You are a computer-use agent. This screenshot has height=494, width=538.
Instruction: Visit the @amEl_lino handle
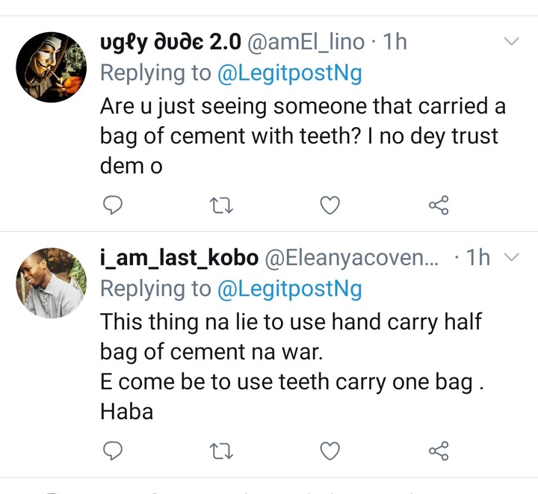click(x=306, y=42)
